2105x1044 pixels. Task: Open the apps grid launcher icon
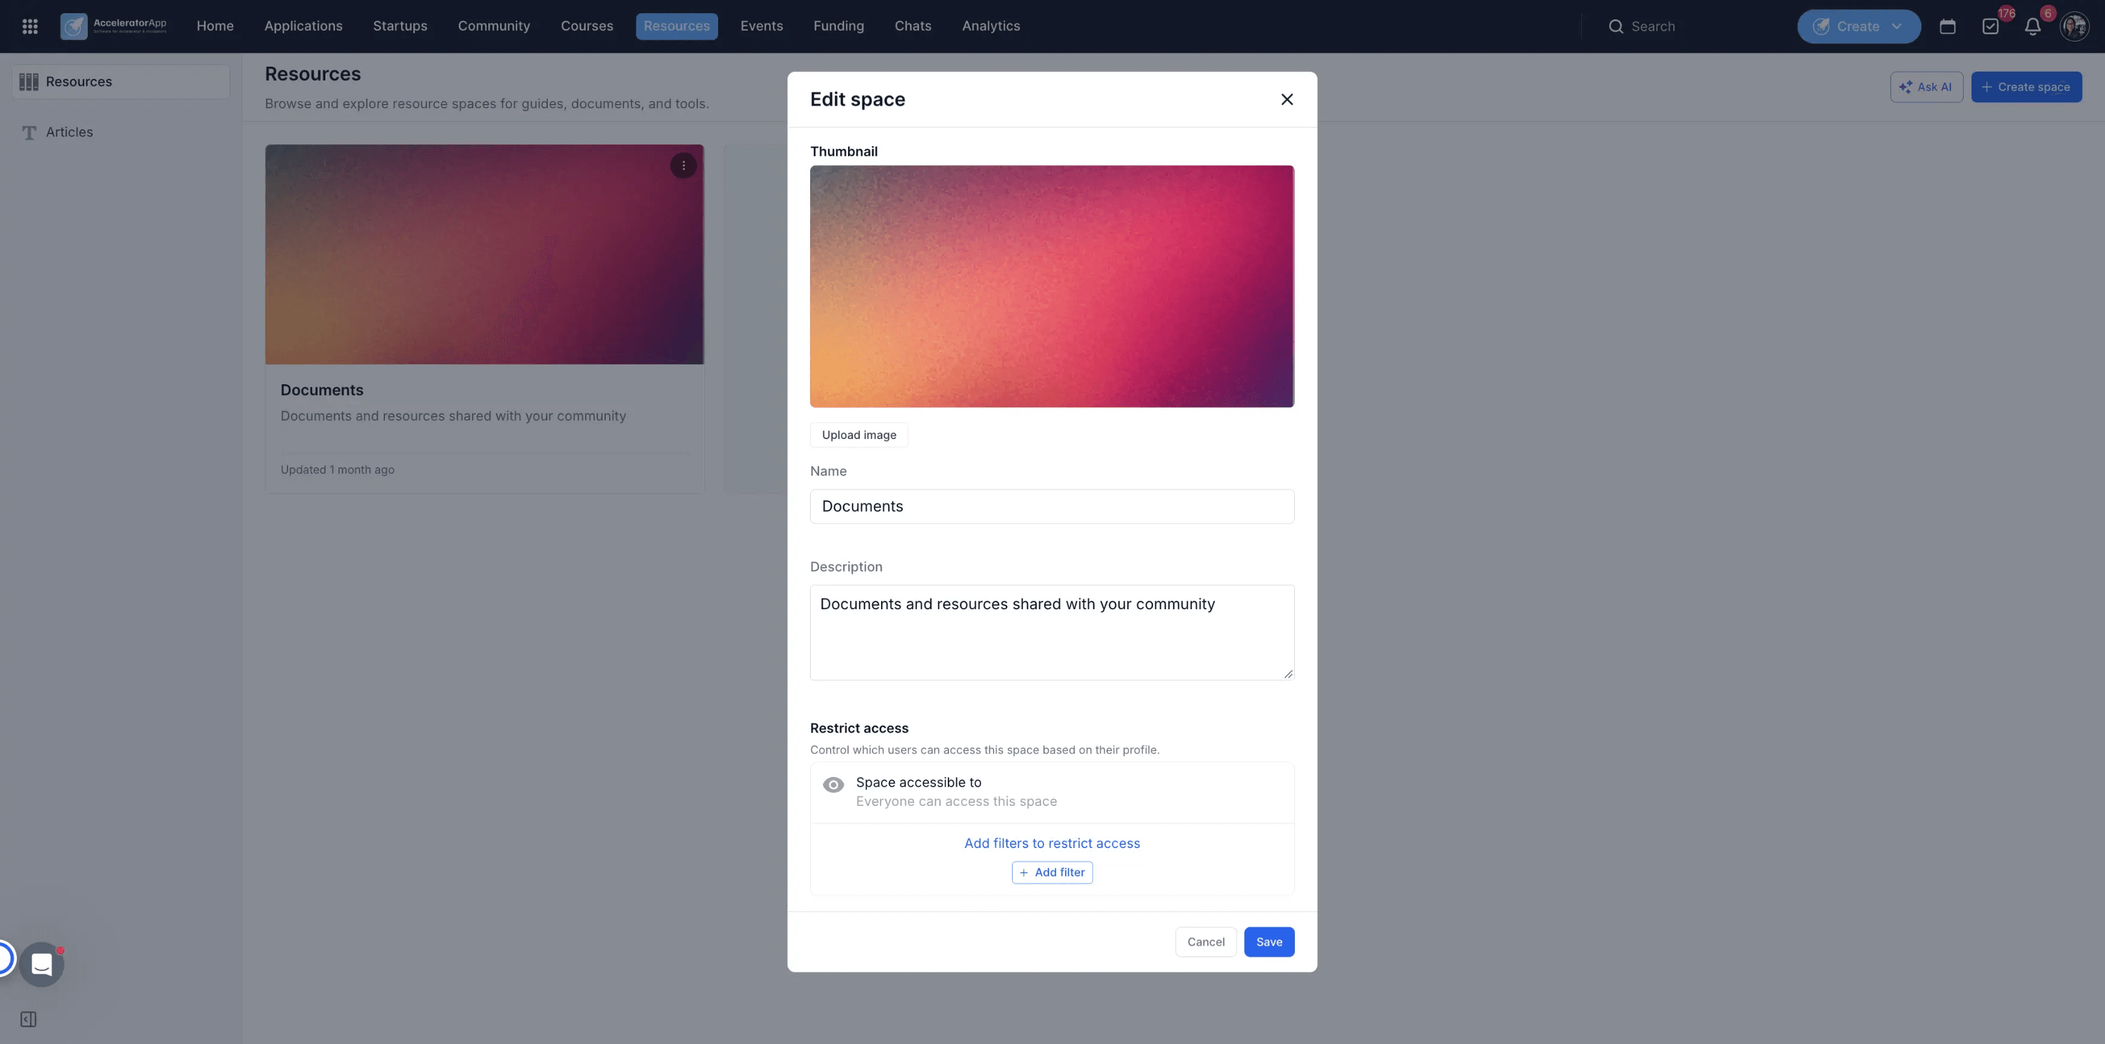30,26
